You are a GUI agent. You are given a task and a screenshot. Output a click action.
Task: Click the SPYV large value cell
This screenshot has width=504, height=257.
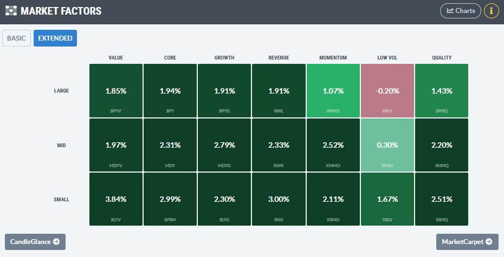[116, 91]
